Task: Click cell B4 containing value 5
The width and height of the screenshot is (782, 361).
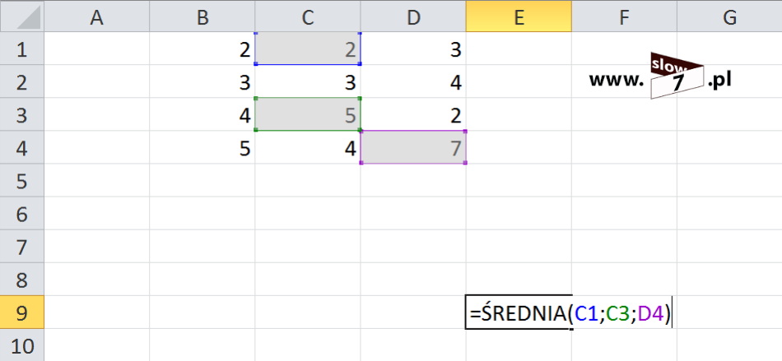Action: (202, 147)
